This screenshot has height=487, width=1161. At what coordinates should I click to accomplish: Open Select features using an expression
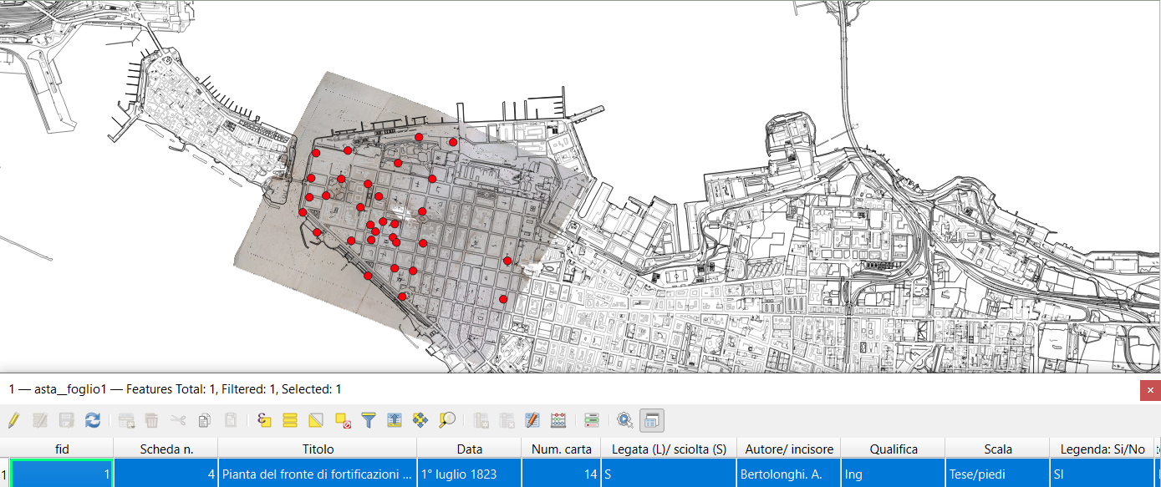pos(264,420)
